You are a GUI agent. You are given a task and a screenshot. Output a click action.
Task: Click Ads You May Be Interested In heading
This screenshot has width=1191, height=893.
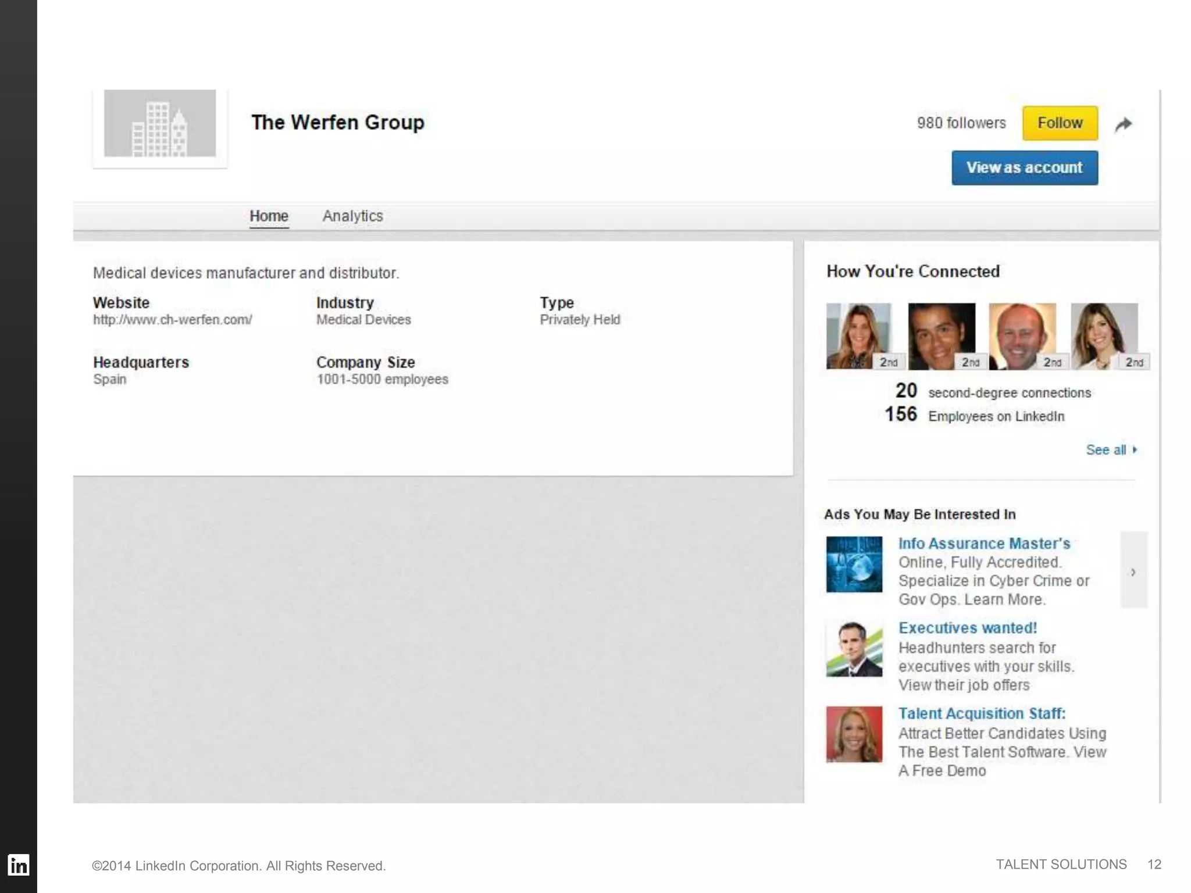920,515
